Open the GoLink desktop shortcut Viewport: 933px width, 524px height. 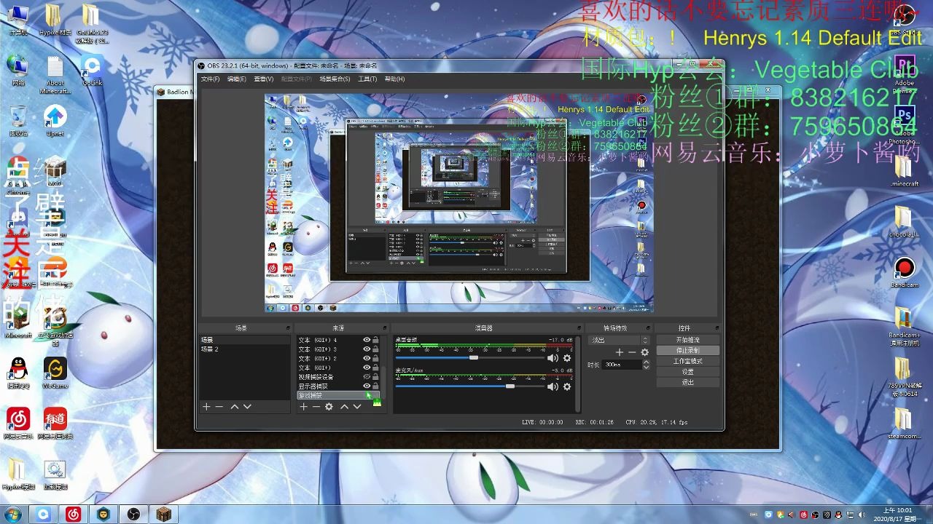coord(92,71)
